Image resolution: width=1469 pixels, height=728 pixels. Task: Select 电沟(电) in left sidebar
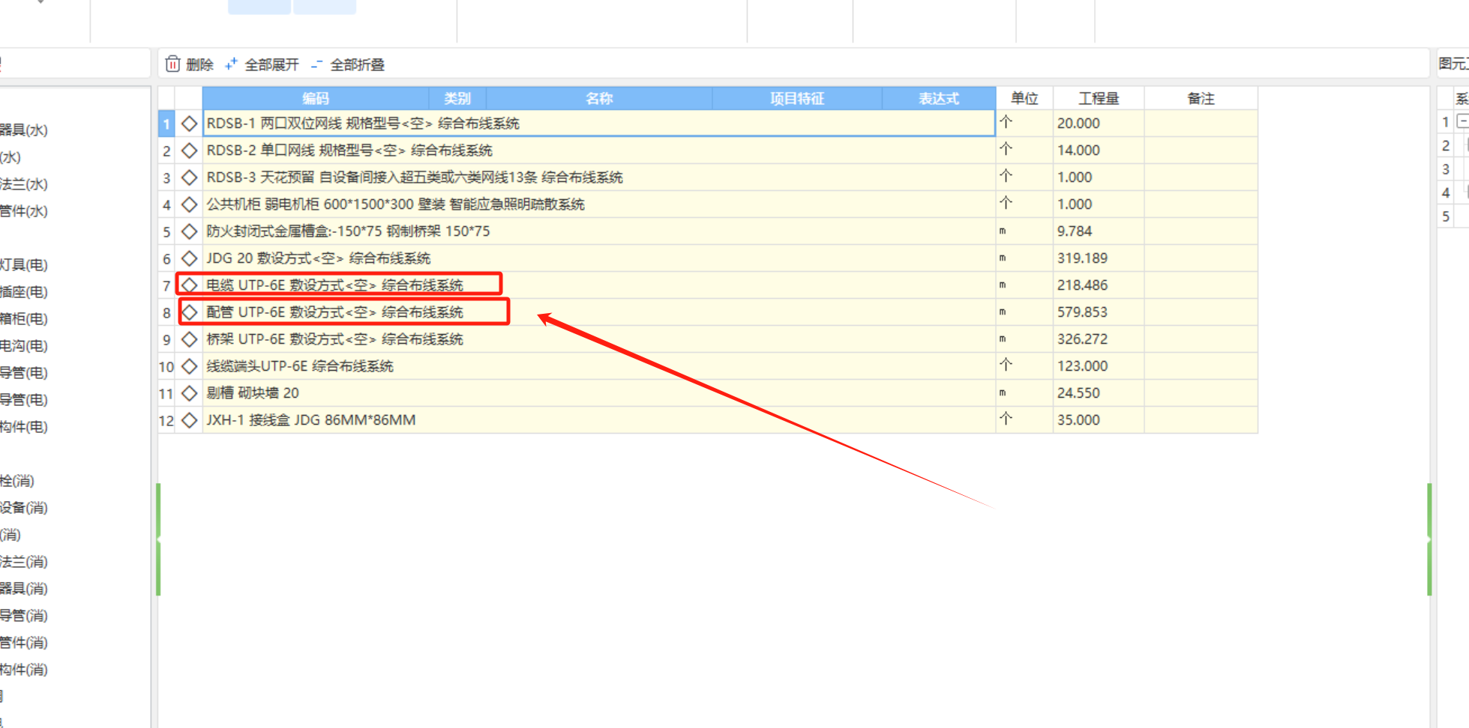(23, 346)
